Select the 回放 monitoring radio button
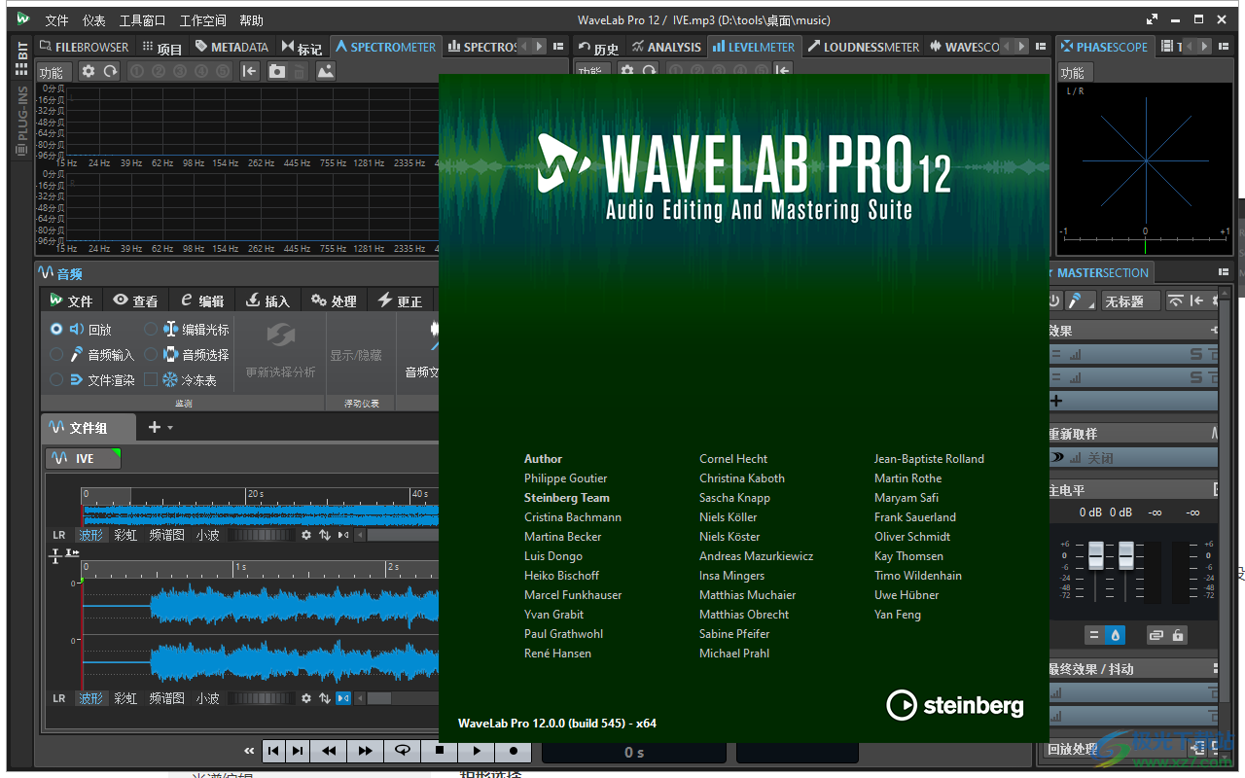 coord(57,329)
